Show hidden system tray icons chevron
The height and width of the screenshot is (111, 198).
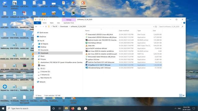tap(175, 108)
